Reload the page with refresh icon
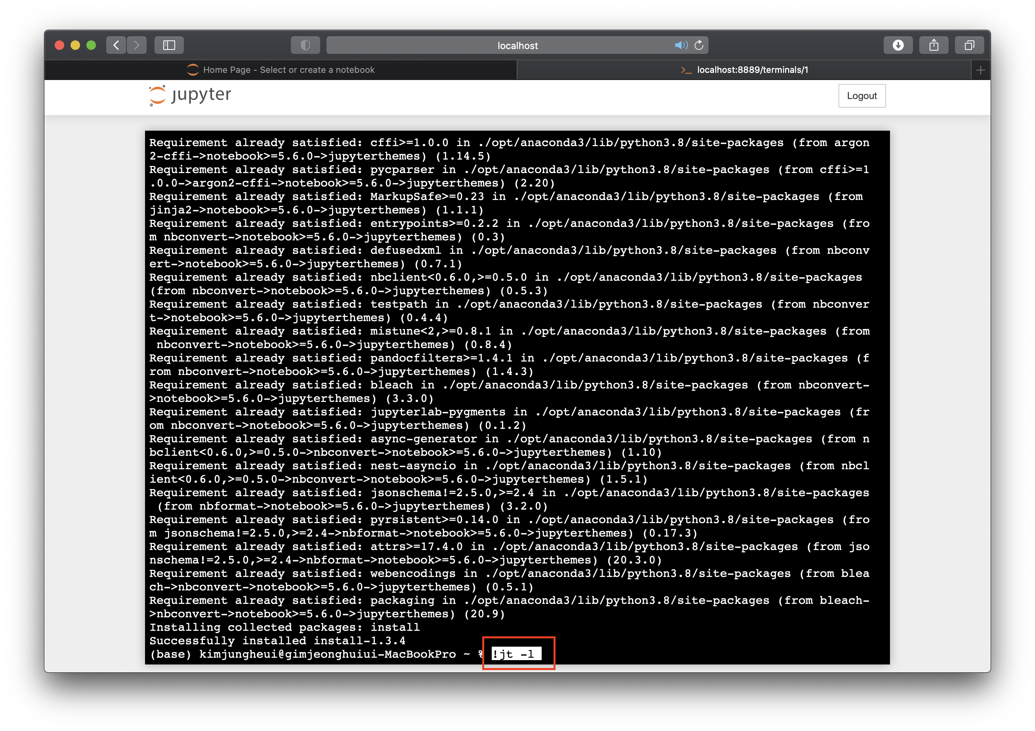 pyautogui.click(x=699, y=45)
